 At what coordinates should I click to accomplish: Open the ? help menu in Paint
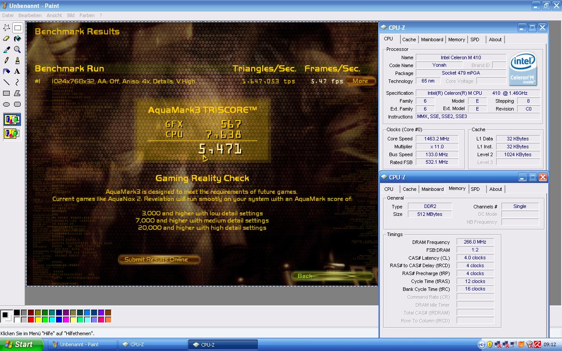click(101, 15)
